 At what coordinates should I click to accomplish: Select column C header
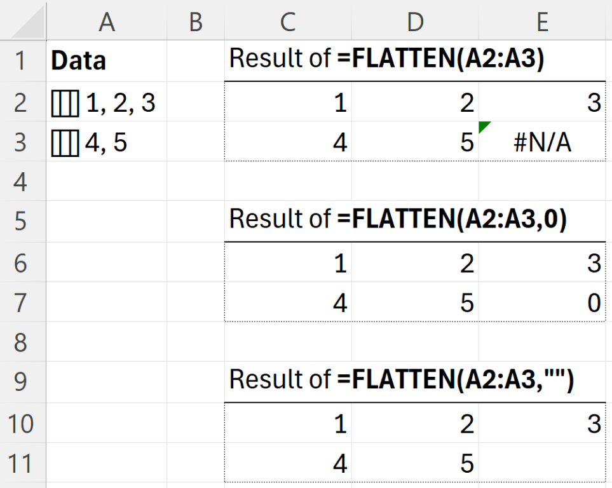(x=288, y=22)
